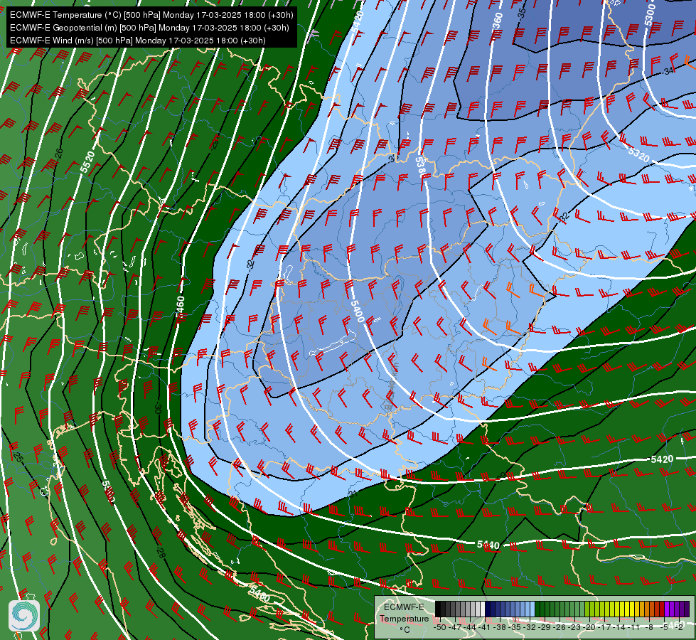Click the 5320 geopotential contour label

(638, 154)
